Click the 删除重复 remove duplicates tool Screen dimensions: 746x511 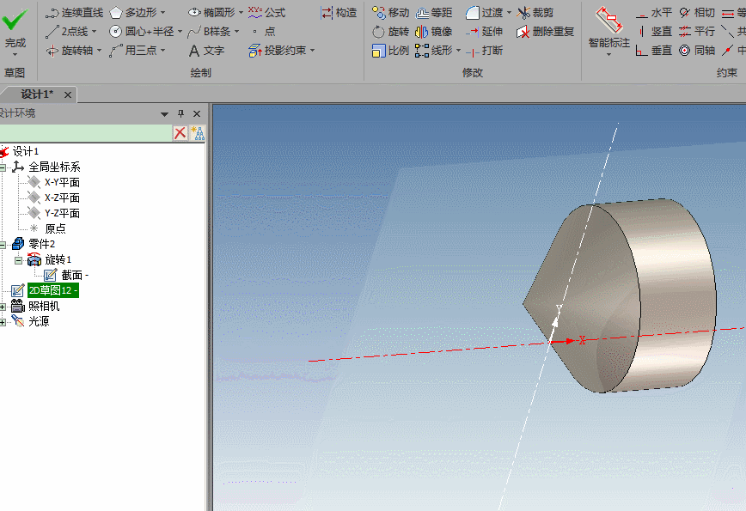click(x=545, y=32)
